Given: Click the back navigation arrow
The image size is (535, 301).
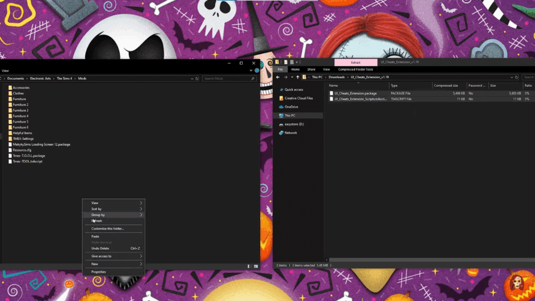Looking at the screenshot, I should click(x=278, y=77).
